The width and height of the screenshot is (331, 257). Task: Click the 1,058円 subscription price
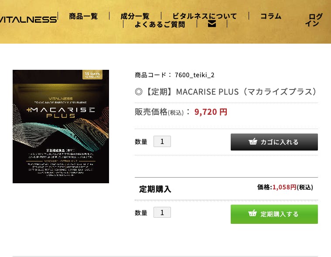coord(284,187)
